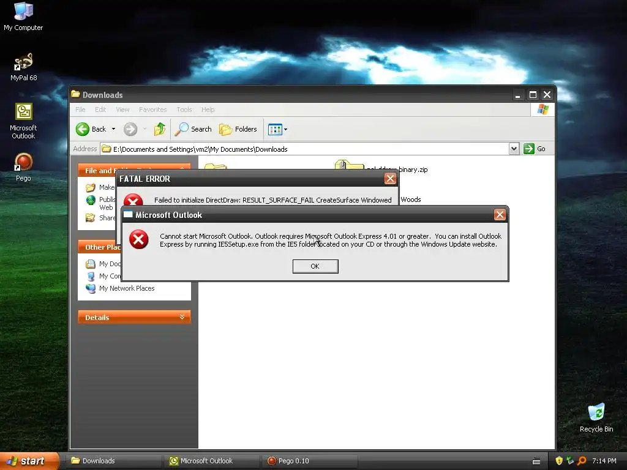Switch to Microsoft Outlook taskbar button
Viewport: 627px width, 470px height.
click(212, 461)
